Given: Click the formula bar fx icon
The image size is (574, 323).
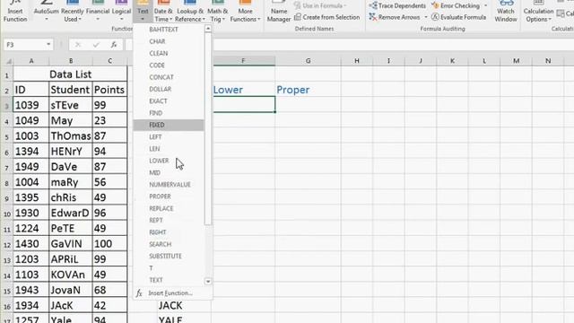Looking at the screenshot, I should (x=114, y=45).
